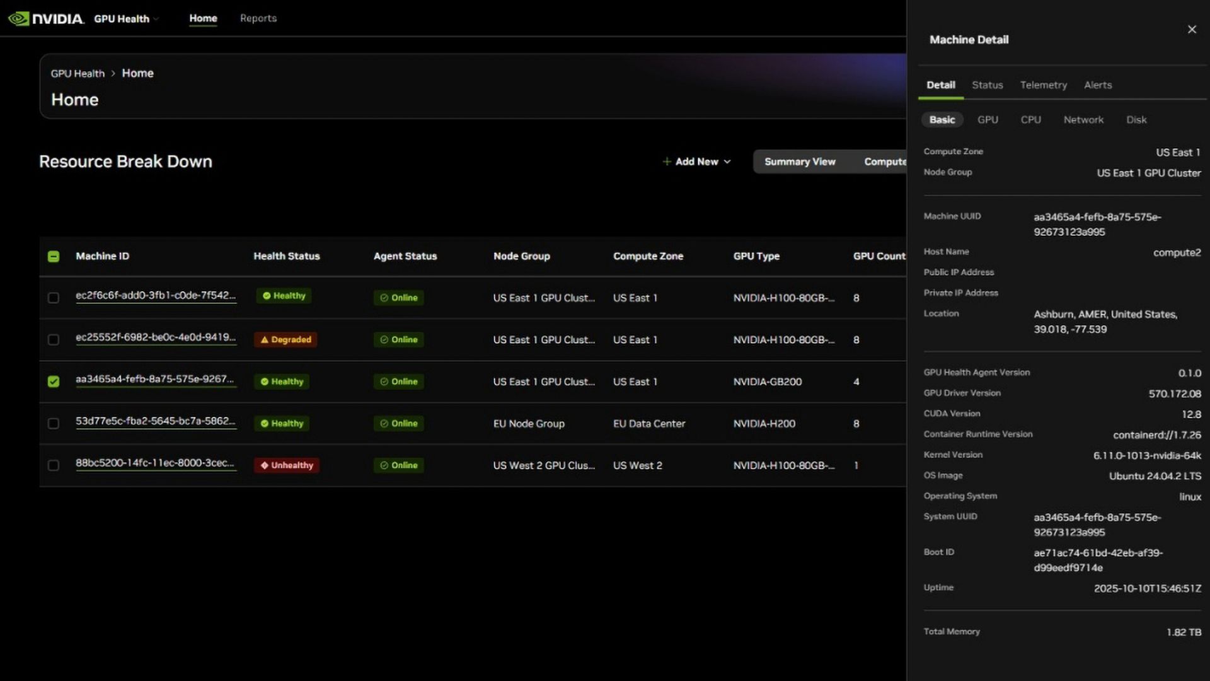Close the Machine Detail panel
Screen dimensions: 1210x681
[1192, 29]
